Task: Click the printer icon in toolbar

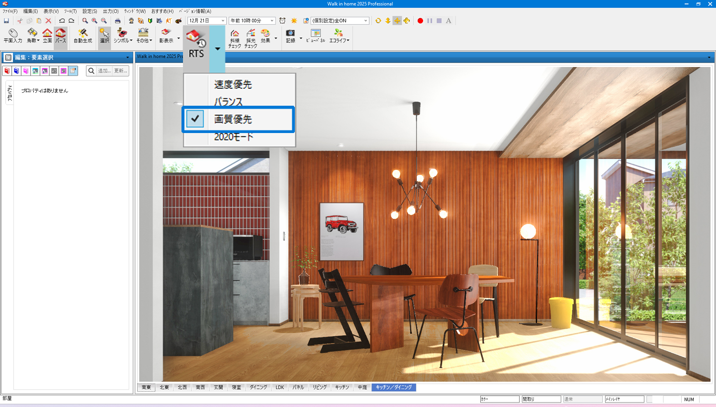Action: tap(117, 21)
